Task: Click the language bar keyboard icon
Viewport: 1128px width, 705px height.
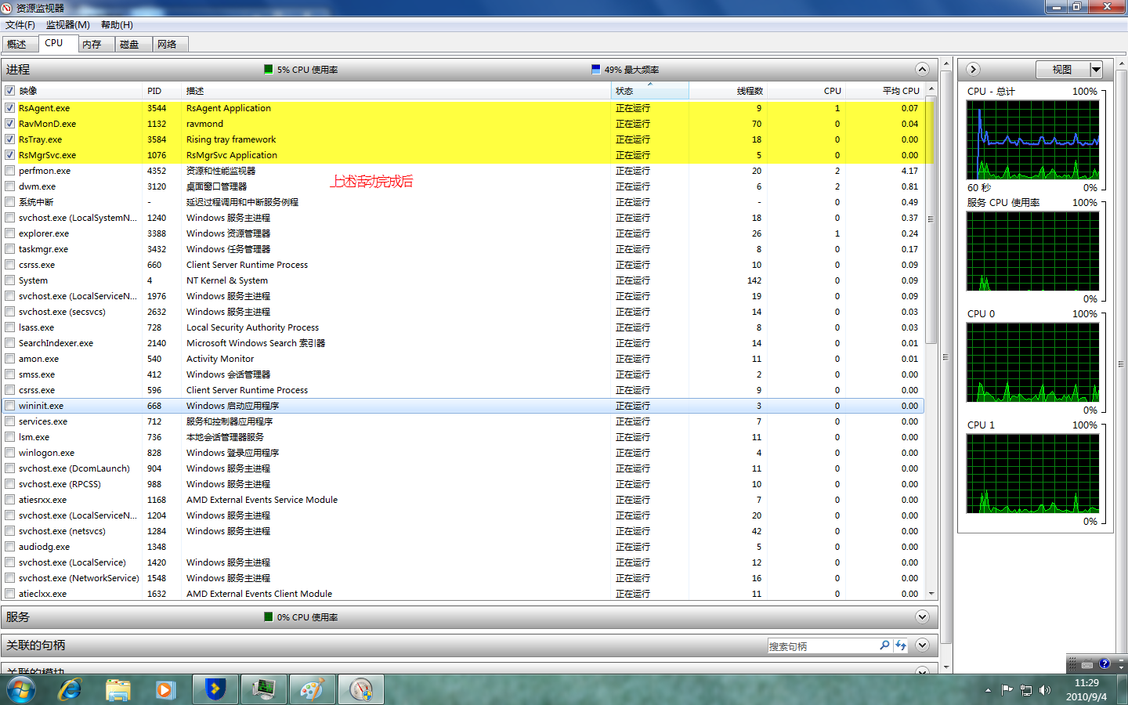Action: click(1087, 664)
